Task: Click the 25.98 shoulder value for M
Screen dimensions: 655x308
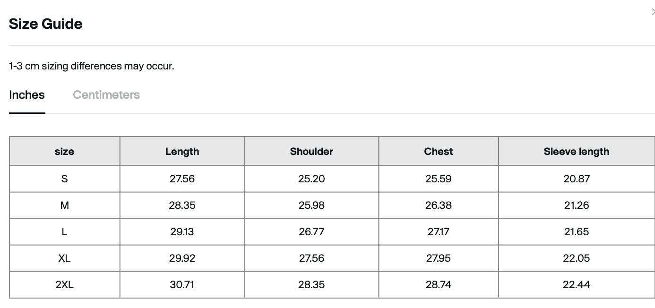Action: 311,205
